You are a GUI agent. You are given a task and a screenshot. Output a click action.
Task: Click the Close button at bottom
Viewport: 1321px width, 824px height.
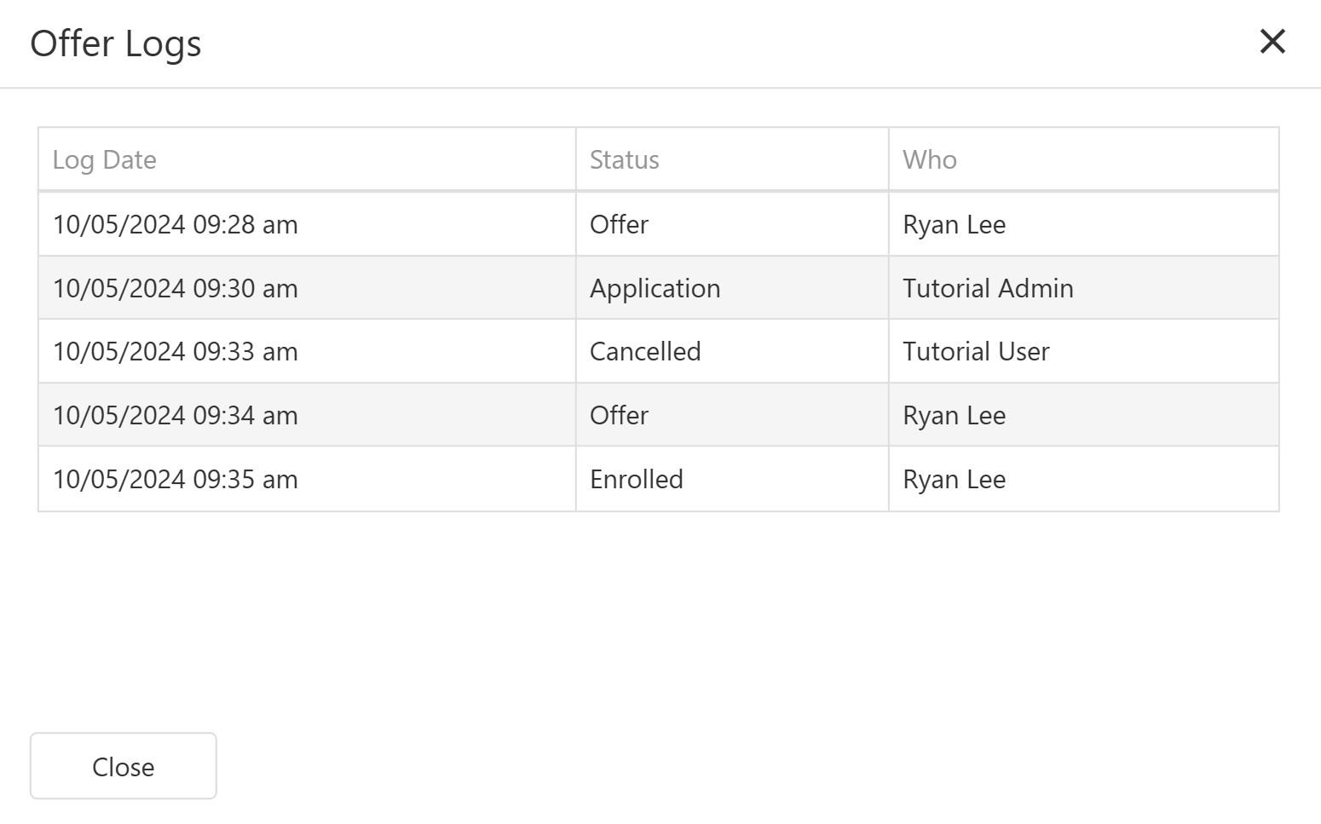pyautogui.click(x=124, y=766)
